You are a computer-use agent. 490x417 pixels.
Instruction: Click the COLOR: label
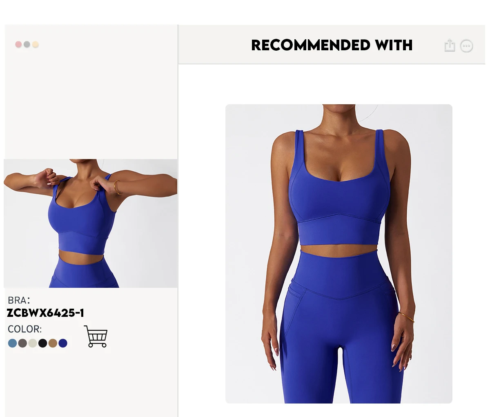pos(24,329)
